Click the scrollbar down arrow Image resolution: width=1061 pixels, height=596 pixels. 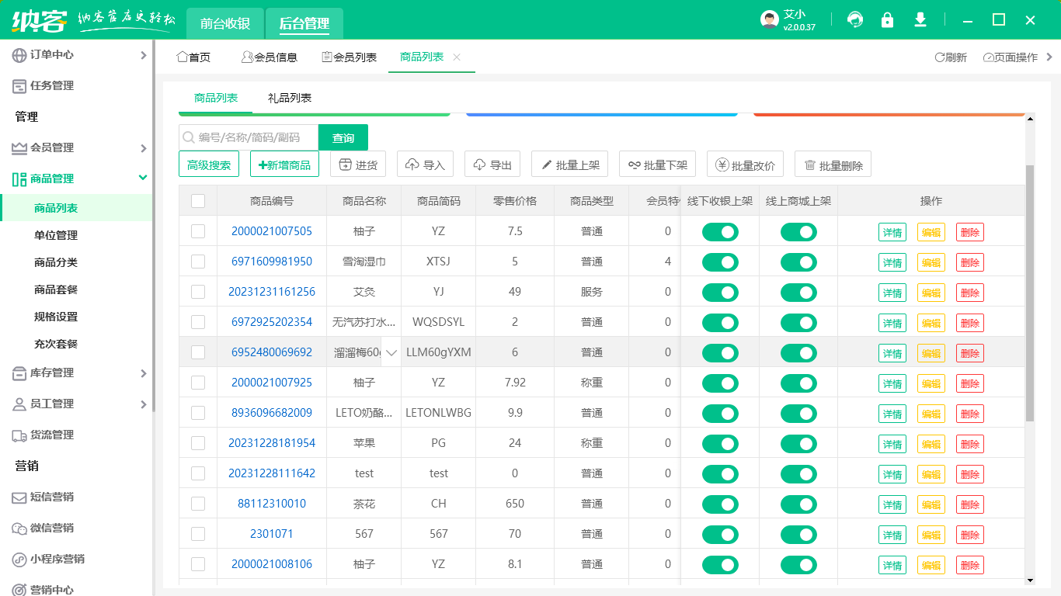tap(1030, 580)
